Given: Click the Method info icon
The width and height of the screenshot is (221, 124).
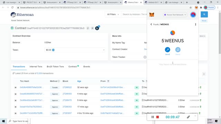Looking at the screenshot, I should pyautogui.click(x=59, y=81).
